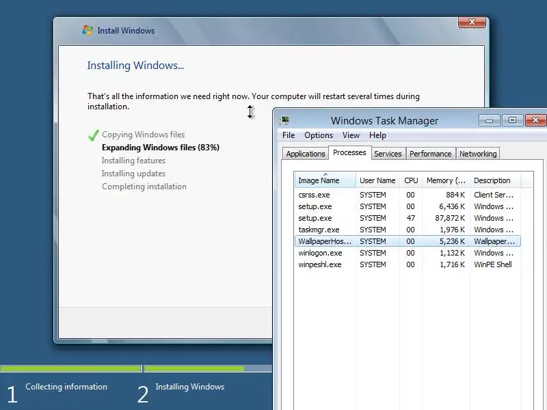Sort by the Memory column header
This screenshot has height=410, width=547.
click(446, 180)
